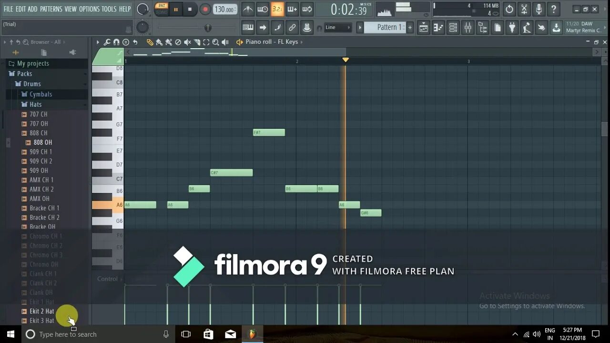Open the piano roll Stamp chord icon
The height and width of the screenshot is (343, 610).
point(126,42)
